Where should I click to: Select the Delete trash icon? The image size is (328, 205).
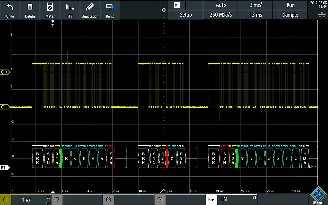tap(30, 7)
